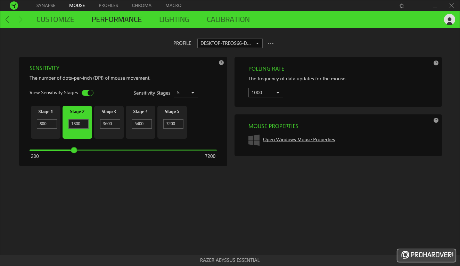
Task: Pick the Stage 5 sensitivity card
Action: (172, 122)
